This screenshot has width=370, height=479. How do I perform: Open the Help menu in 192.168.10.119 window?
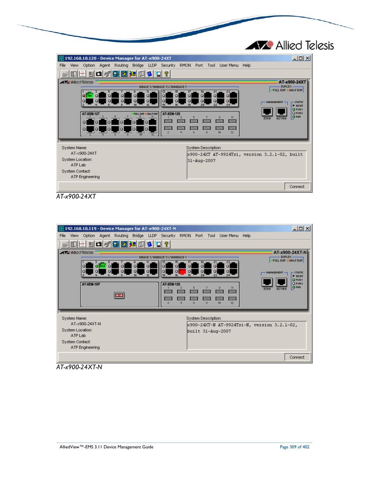(247, 236)
